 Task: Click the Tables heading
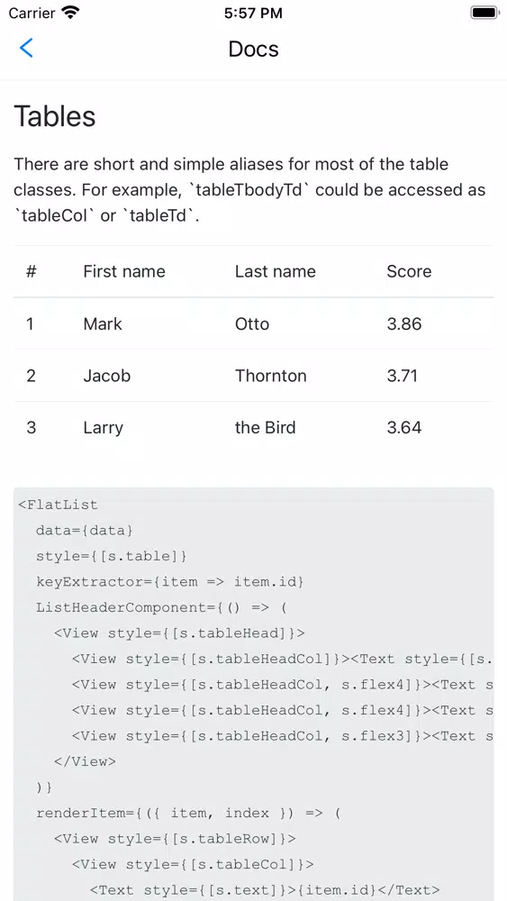tap(55, 116)
